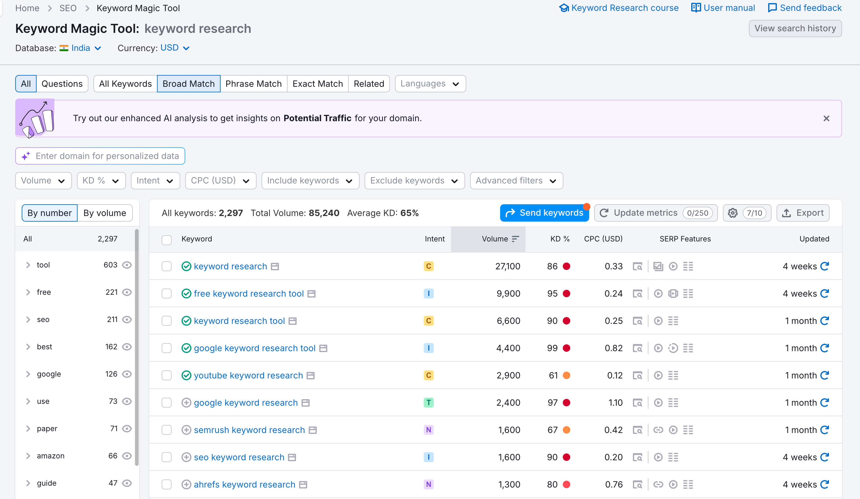Image resolution: width=860 pixels, height=499 pixels.
Task: Click the sitelinks SERP feature icon for "seo keyword research"
Action: click(x=674, y=457)
